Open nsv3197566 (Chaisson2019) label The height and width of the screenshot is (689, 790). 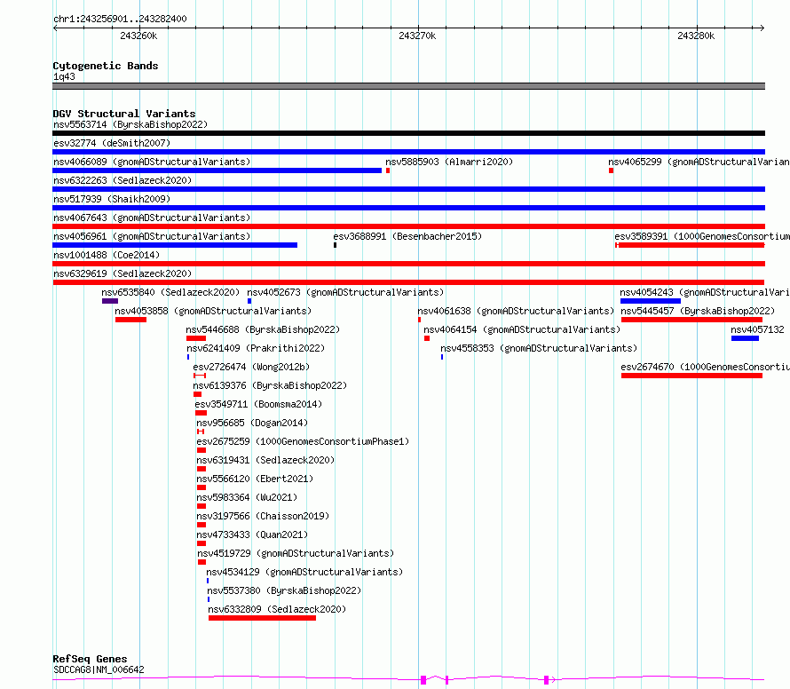pyautogui.click(x=263, y=516)
